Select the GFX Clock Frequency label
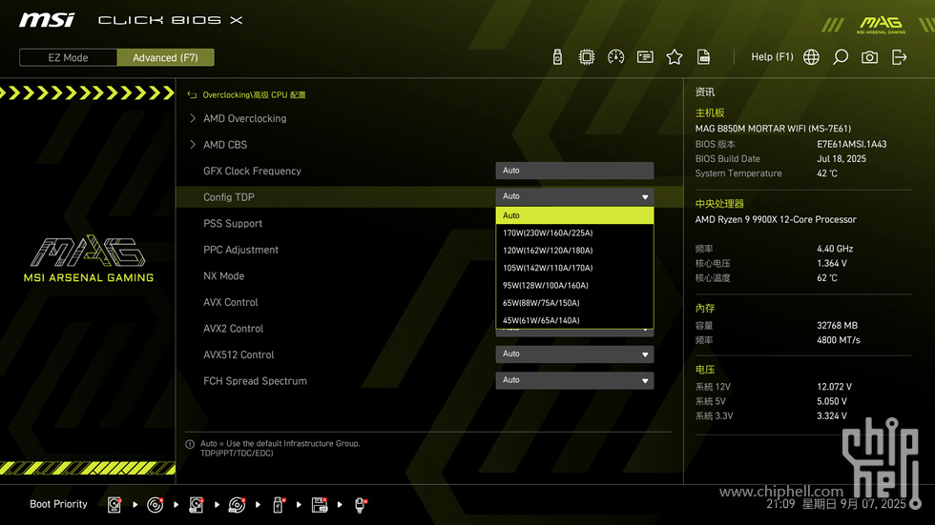 [x=252, y=171]
